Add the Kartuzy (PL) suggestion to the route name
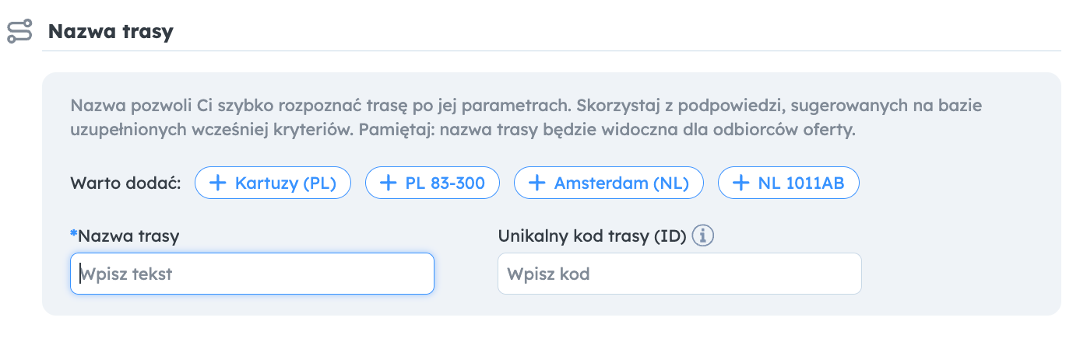The image size is (1087, 342). (x=273, y=183)
